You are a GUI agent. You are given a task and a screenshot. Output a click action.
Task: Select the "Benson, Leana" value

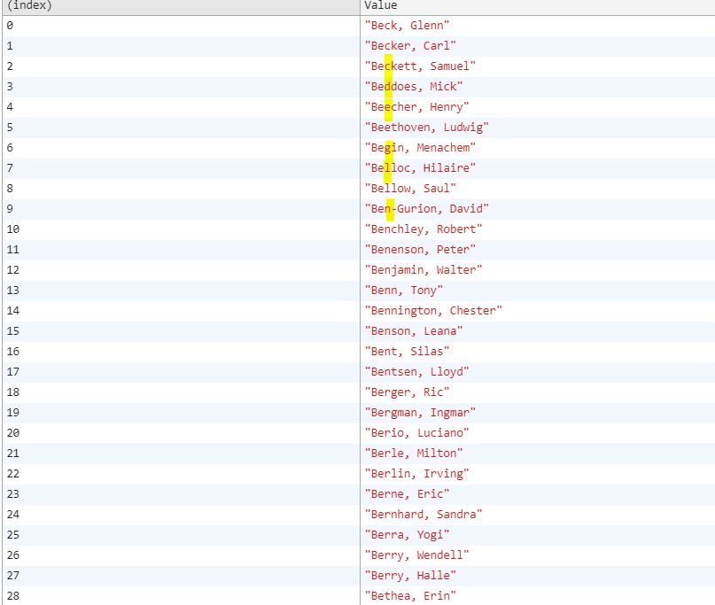click(414, 331)
